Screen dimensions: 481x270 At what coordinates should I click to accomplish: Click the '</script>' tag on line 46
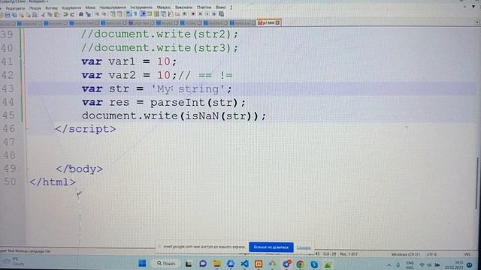[x=85, y=129]
